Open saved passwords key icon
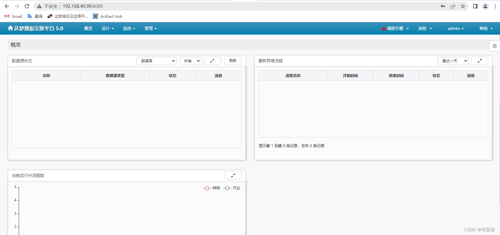500x235 pixels. 443,6
